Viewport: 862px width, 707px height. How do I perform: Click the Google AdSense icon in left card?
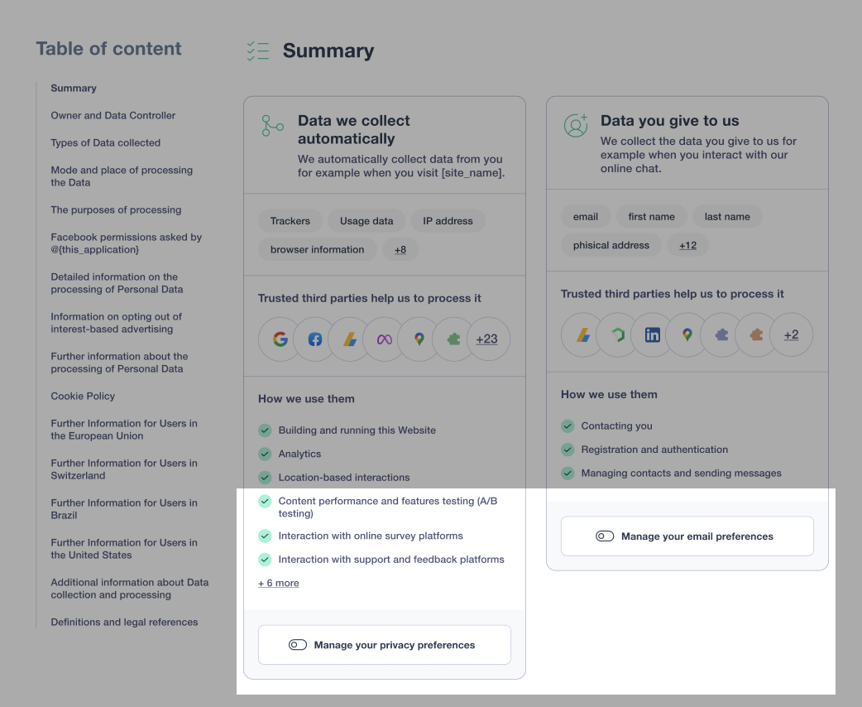[348, 339]
